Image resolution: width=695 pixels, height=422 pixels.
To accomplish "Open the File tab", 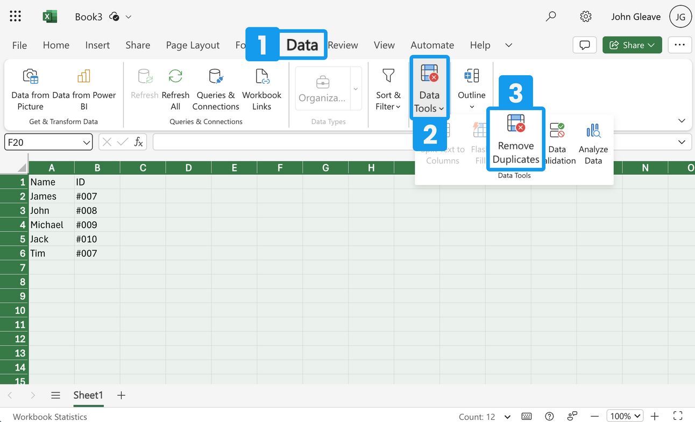I will [x=19, y=45].
